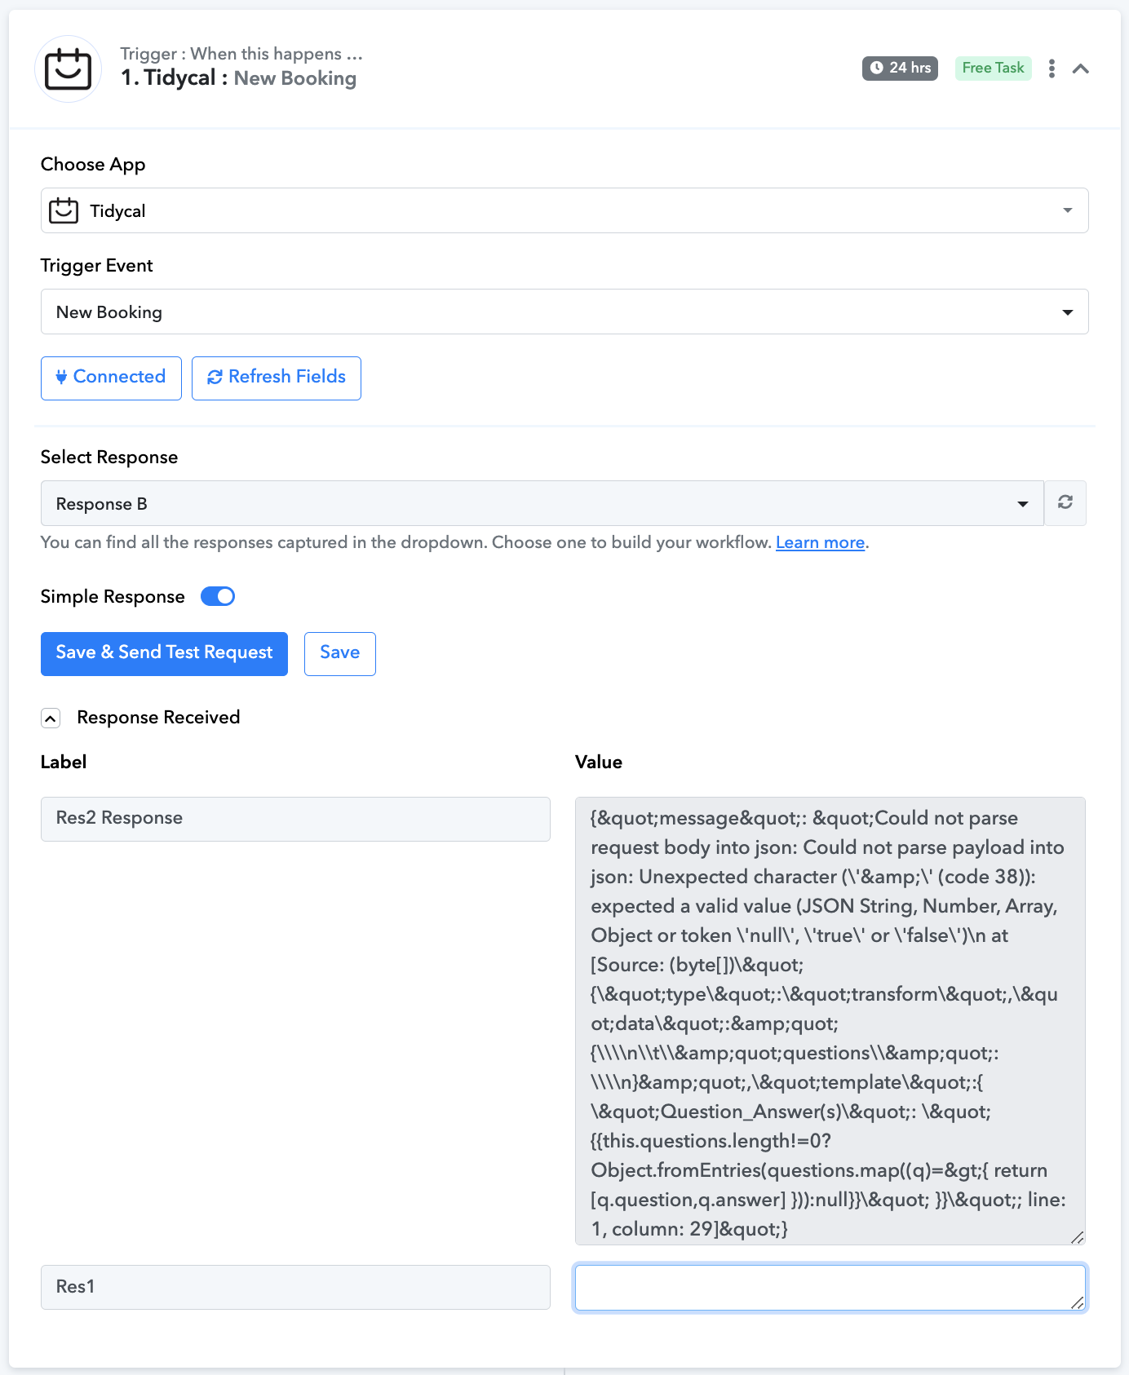Open the Trigger Event New Booking dropdown

[564, 312]
